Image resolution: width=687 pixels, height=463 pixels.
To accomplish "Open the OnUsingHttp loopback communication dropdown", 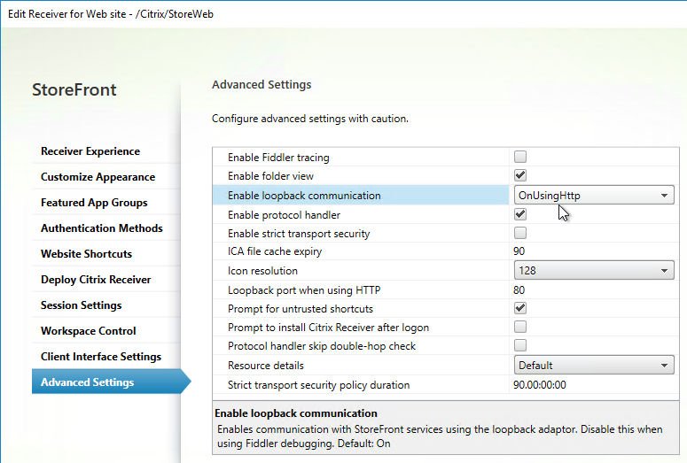I will [x=594, y=195].
